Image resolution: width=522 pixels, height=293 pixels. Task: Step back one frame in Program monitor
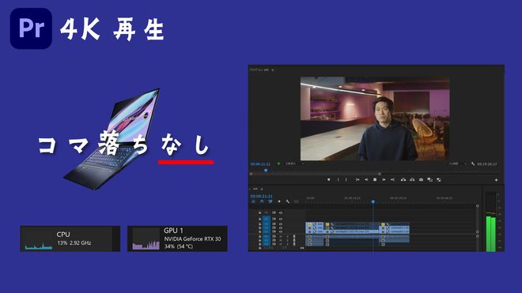click(366, 179)
